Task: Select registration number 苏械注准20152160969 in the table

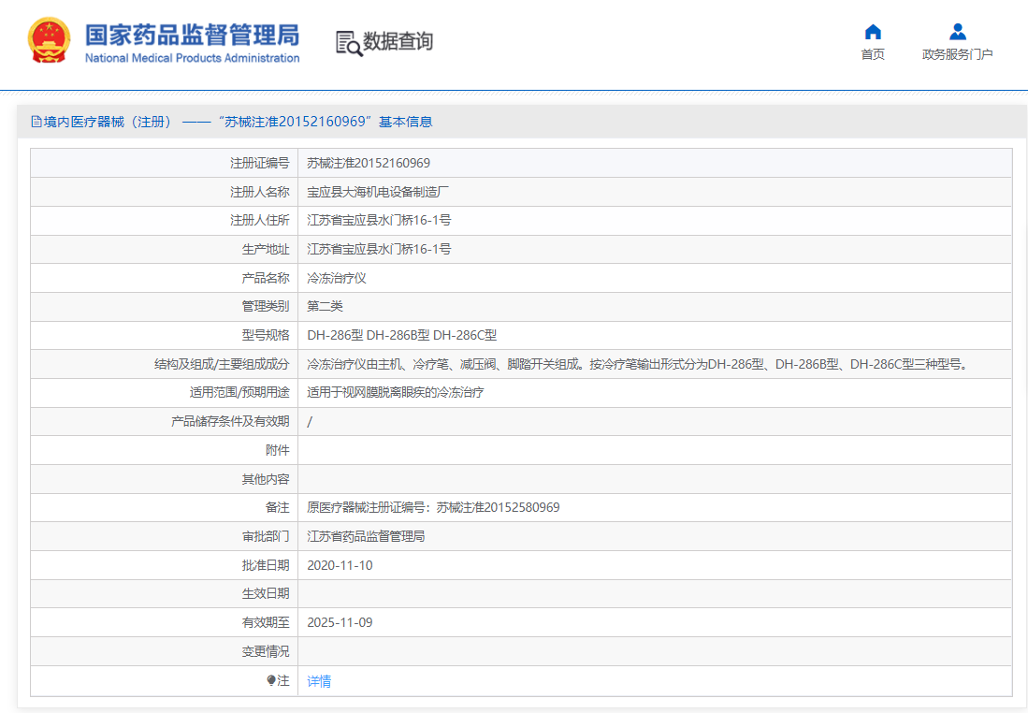Action: coord(369,163)
